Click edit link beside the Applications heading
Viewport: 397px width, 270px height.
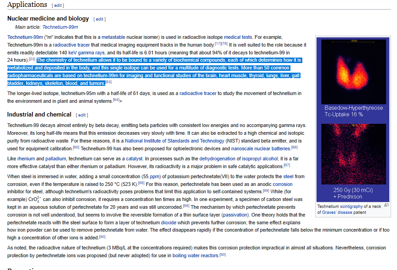pos(58,5)
